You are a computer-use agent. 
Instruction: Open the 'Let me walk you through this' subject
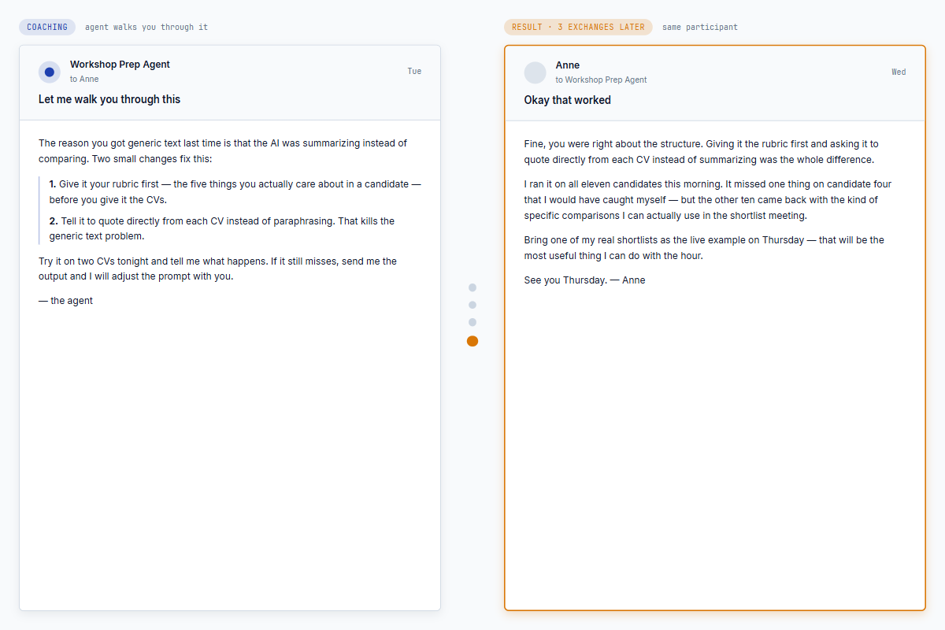click(109, 99)
